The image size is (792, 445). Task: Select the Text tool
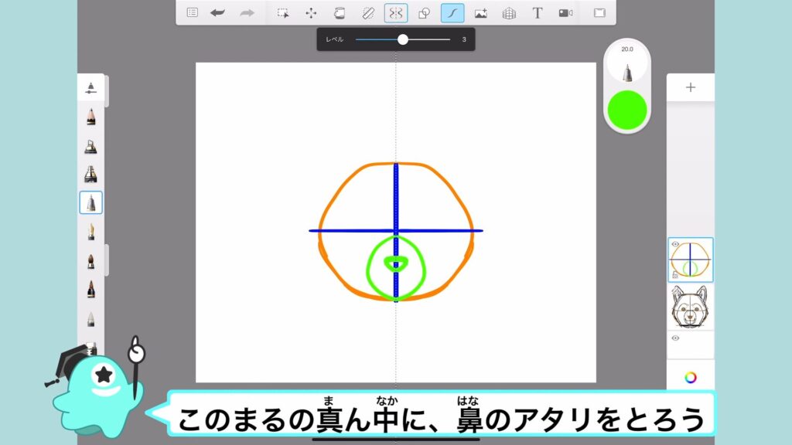[538, 13]
